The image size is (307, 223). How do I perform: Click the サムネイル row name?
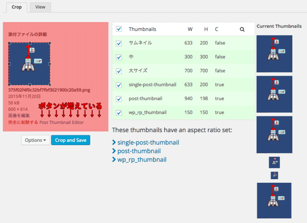[x=140, y=43]
